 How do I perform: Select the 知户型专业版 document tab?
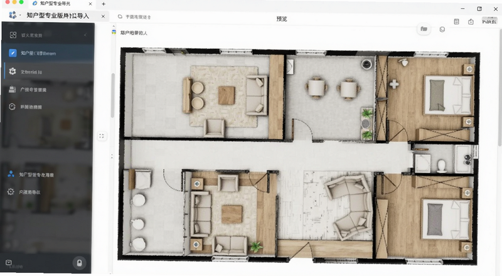(x=58, y=16)
